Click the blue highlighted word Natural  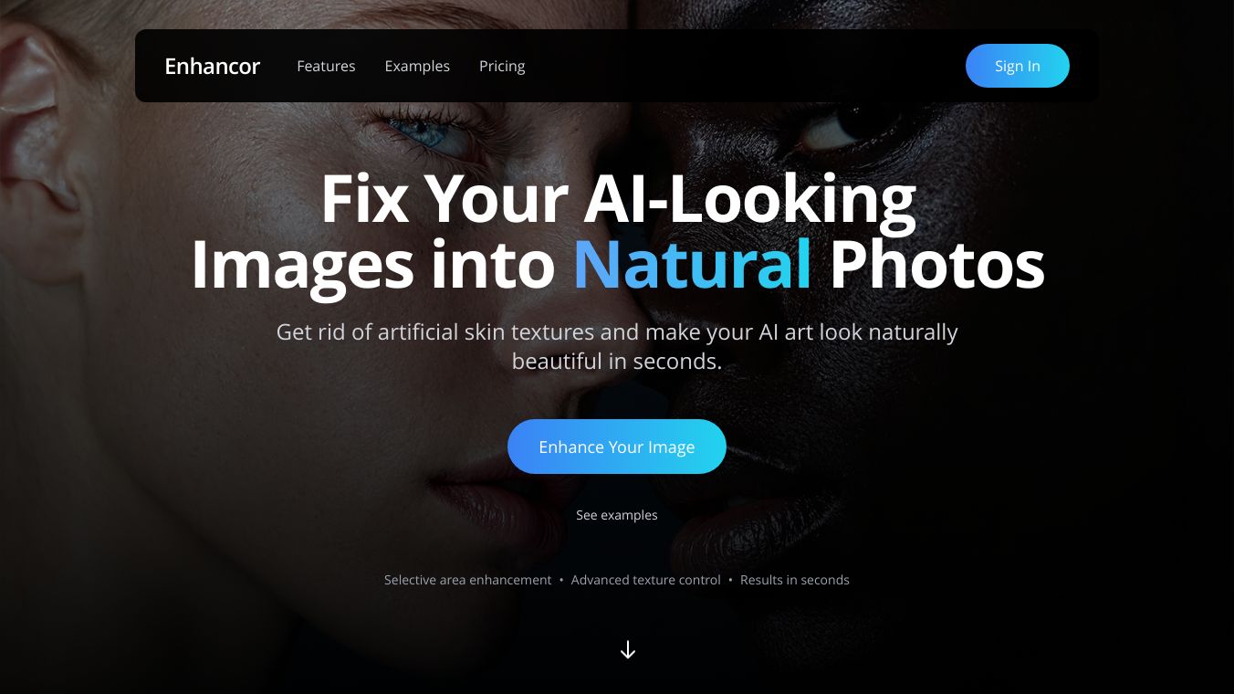coord(693,263)
